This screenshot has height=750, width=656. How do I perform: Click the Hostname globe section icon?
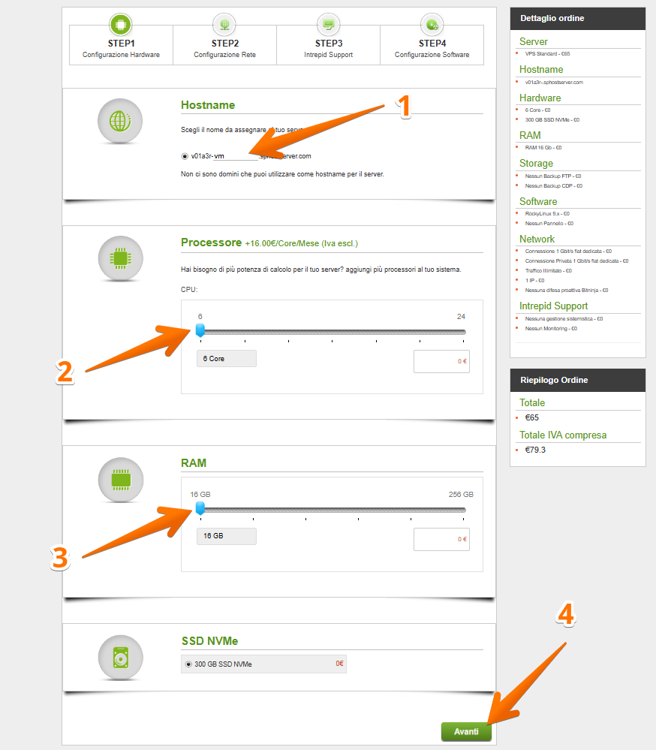pyautogui.click(x=120, y=120)
